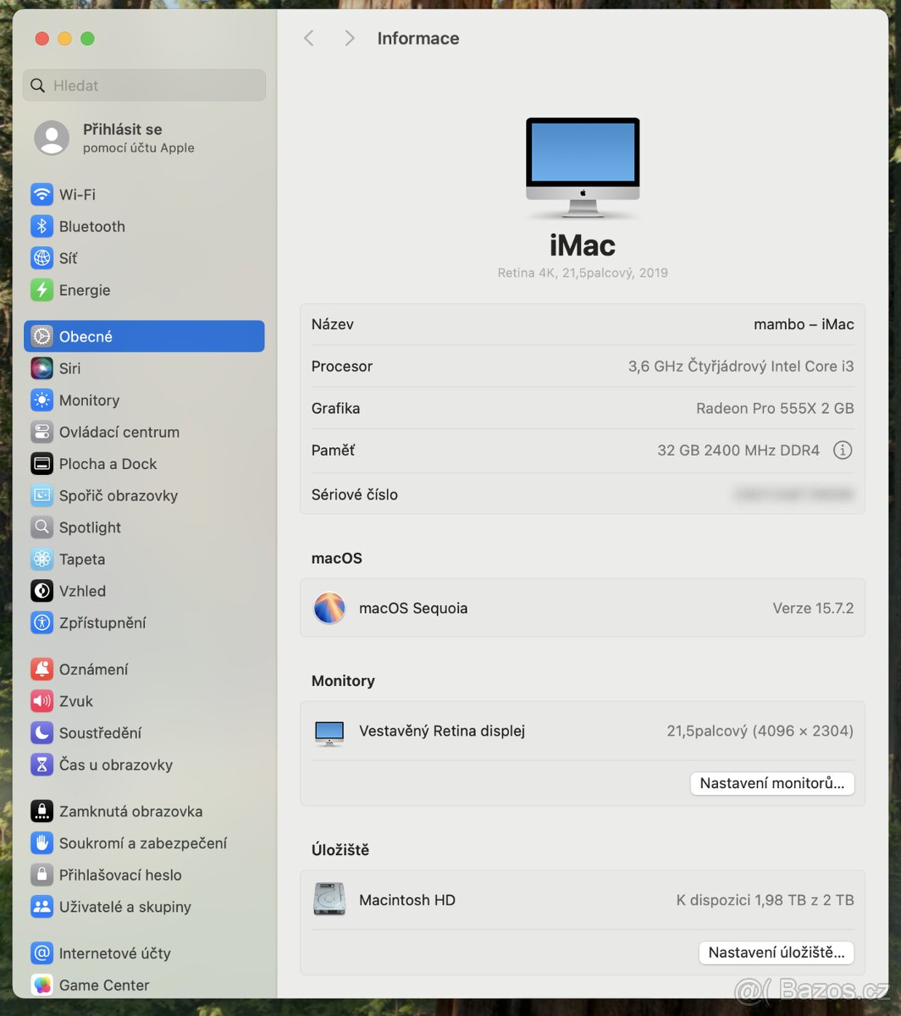Click the forward navigation chevron
The height and width of the screenshot is (1016, 901).
[349, 38]
